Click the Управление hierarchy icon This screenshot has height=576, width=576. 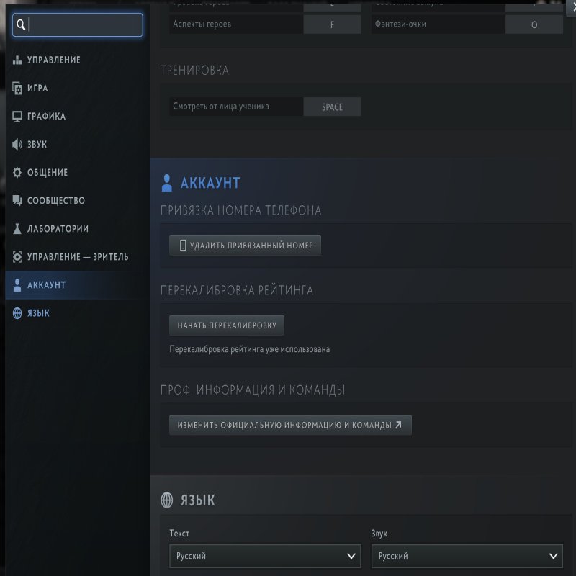coord(18,60)
